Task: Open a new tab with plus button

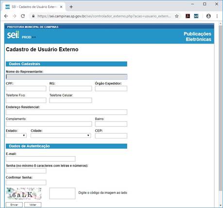Action: coord(71,7)
